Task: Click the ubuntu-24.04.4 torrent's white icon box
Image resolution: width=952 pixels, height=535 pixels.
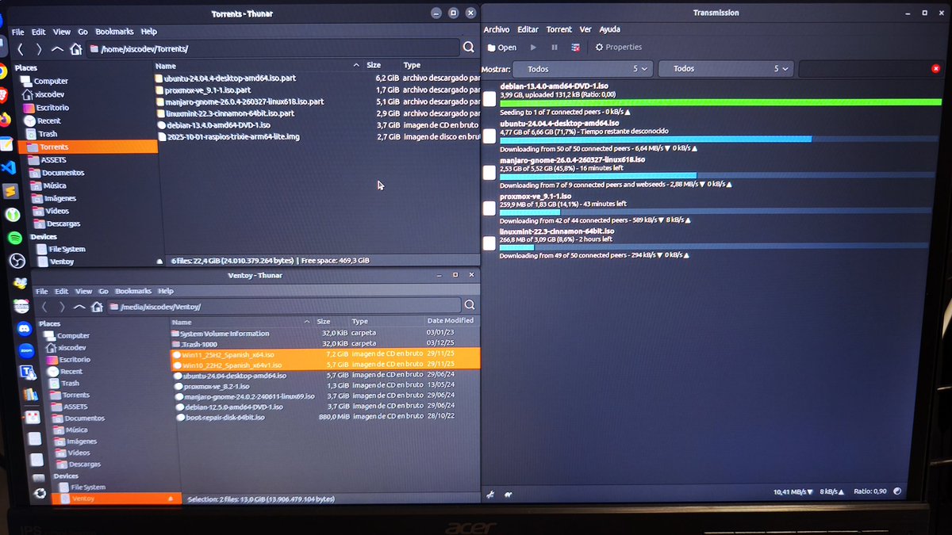Action: [489, 136]
